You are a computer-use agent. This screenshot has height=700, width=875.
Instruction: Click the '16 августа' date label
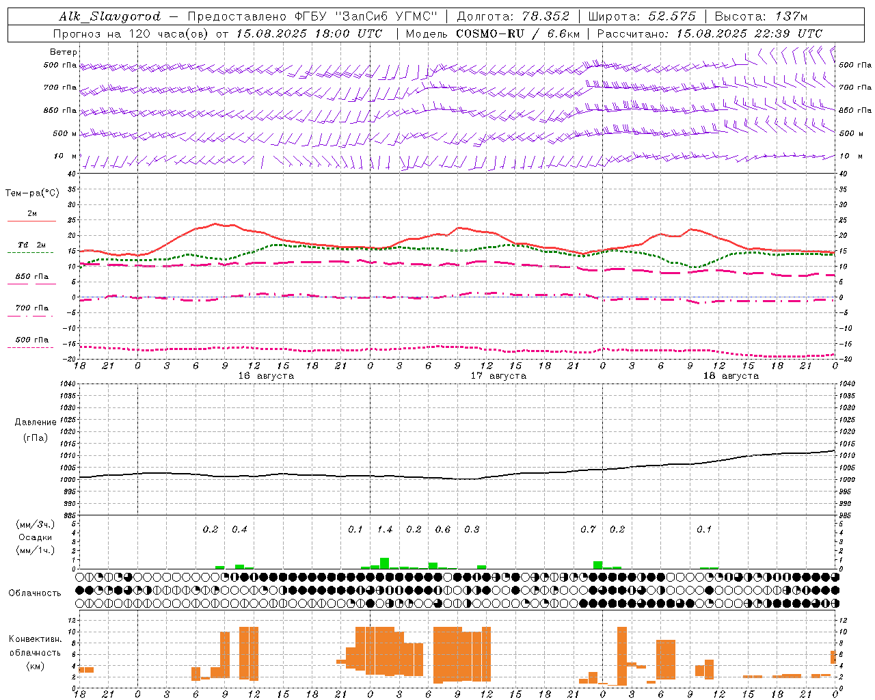click(266, 376)
